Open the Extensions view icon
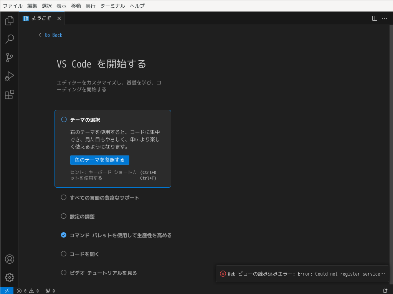 tap(10, 94)
